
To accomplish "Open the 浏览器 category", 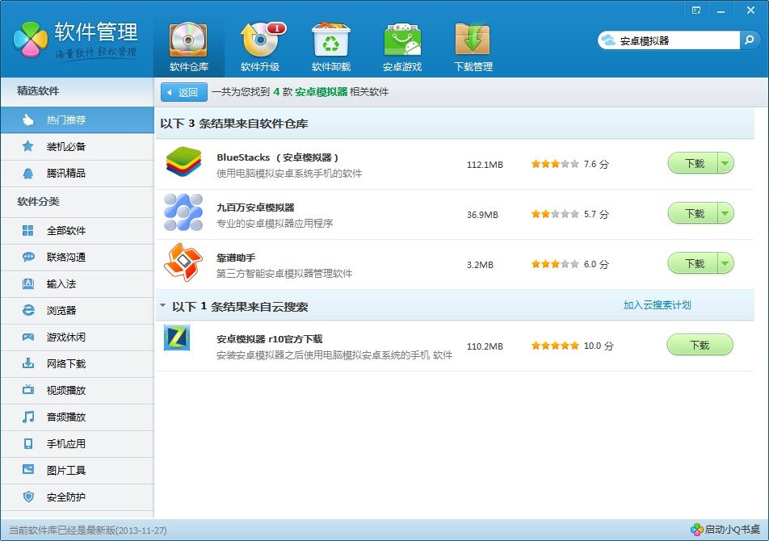I will [77, 311].
